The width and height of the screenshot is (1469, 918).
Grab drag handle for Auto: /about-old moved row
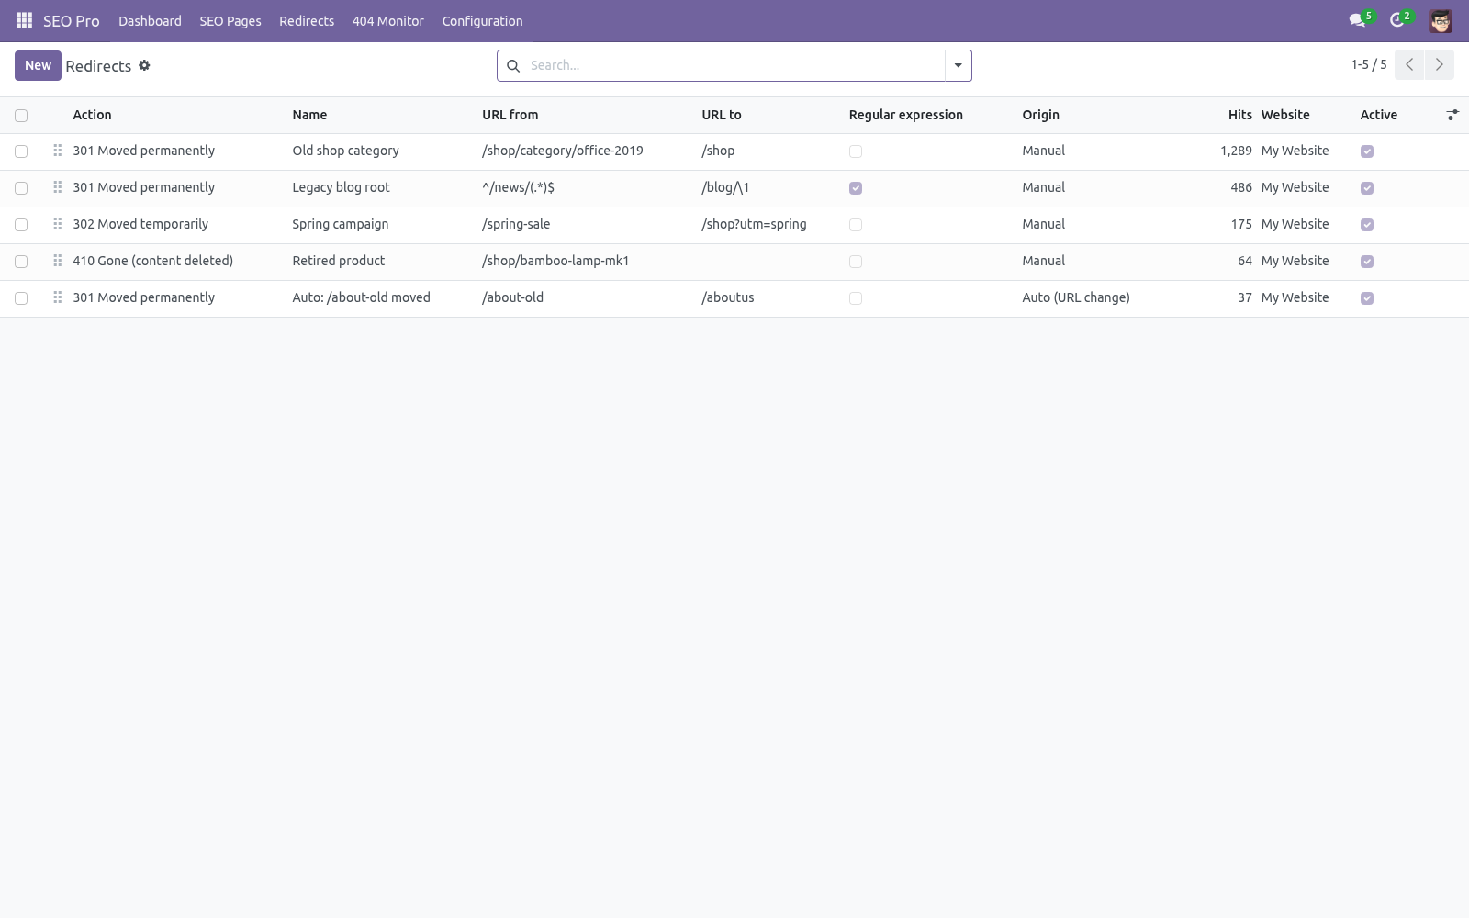pyautogui.click(x=57, y=297)
